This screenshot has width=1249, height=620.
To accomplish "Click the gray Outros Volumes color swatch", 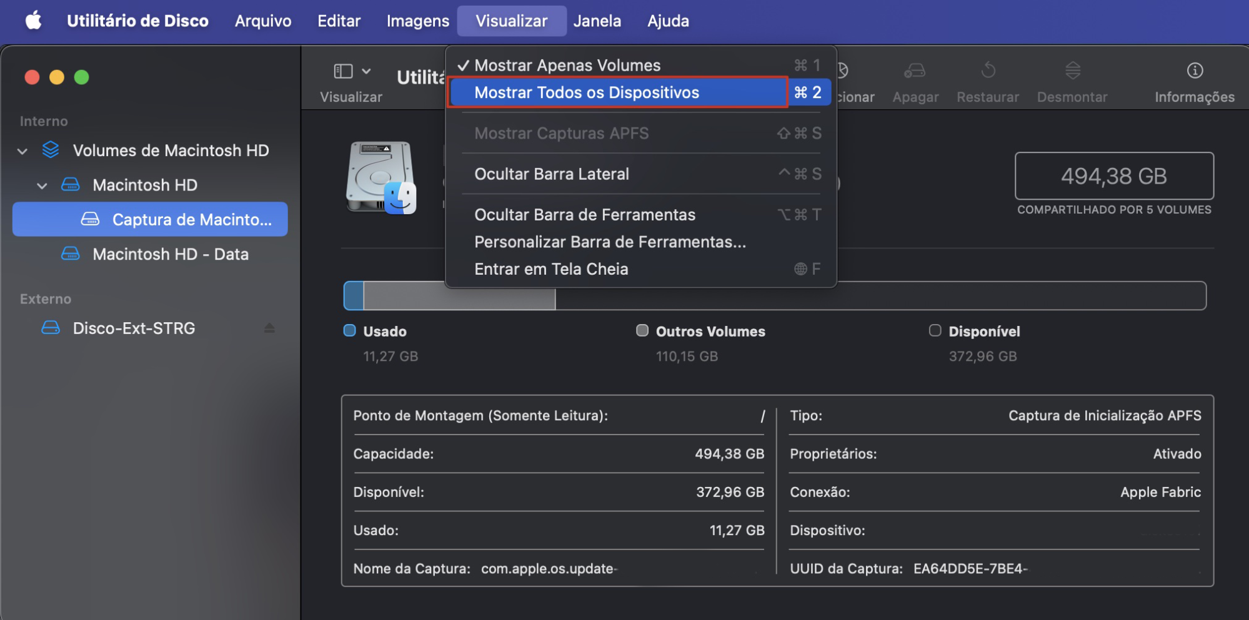I will tap(642, 330).
